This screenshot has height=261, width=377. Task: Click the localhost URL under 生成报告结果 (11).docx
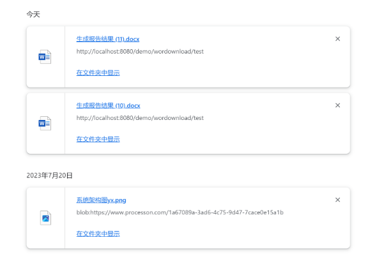coord(140,52)
